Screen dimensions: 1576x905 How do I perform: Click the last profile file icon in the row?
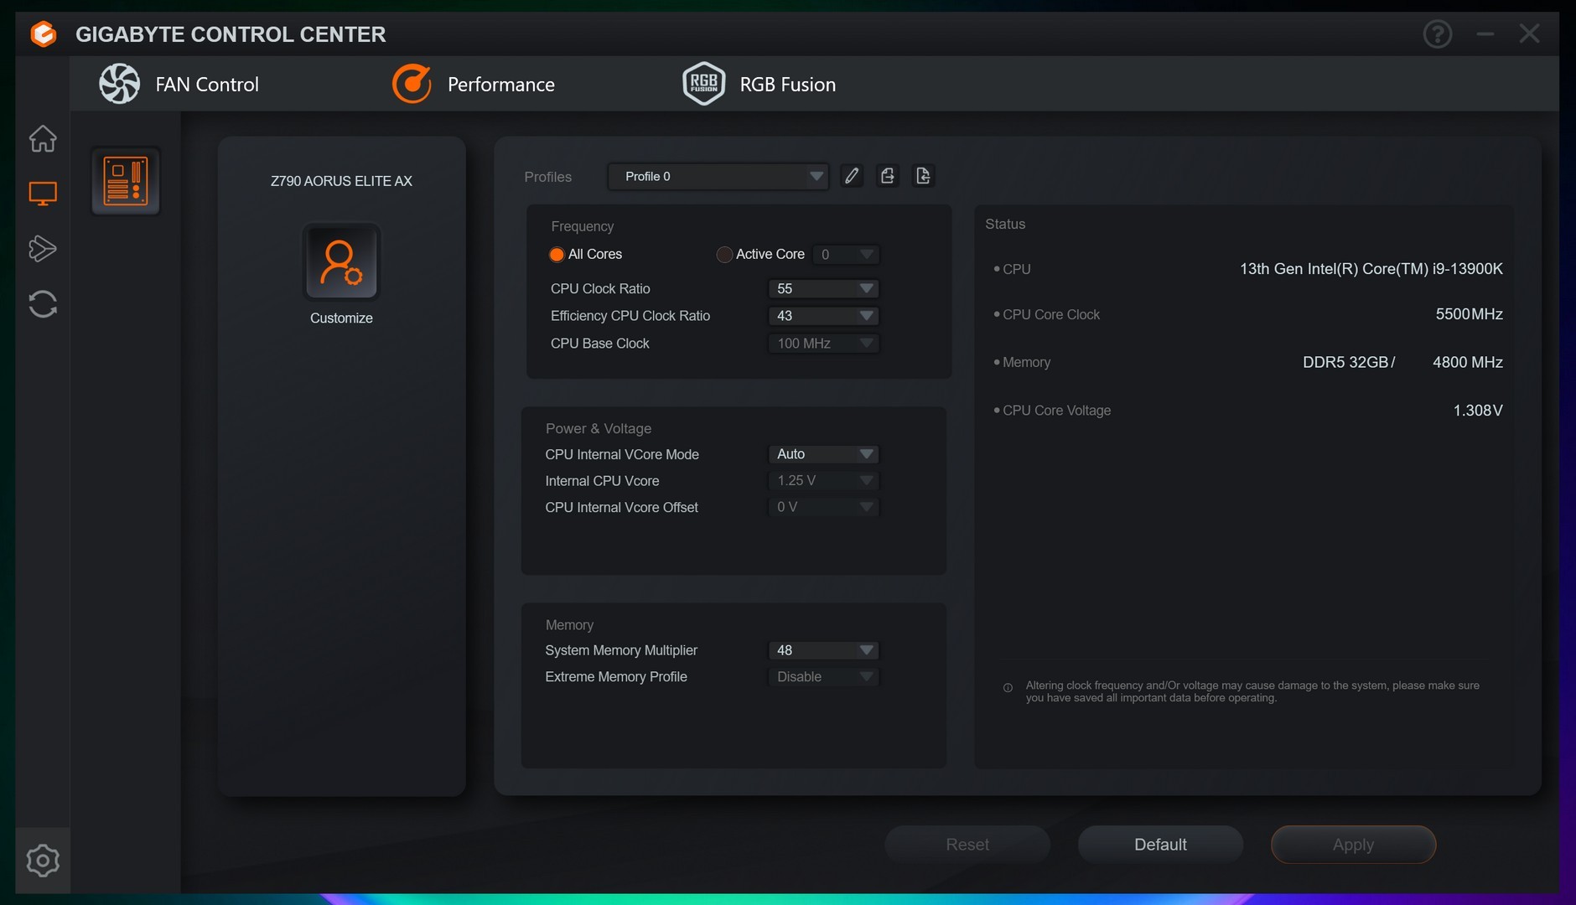tap(923, 176)
